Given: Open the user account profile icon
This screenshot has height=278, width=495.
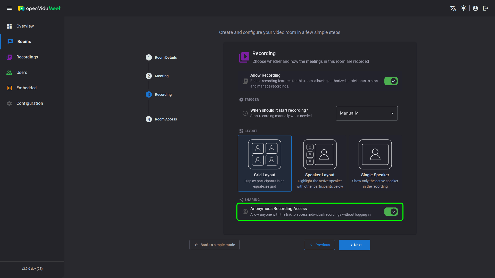Looking at the screenshot, I should tap(475, 8).
